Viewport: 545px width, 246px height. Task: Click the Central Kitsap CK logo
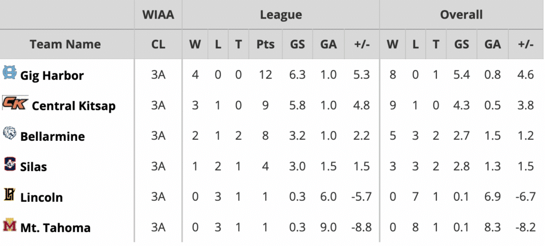pos(14,103)
